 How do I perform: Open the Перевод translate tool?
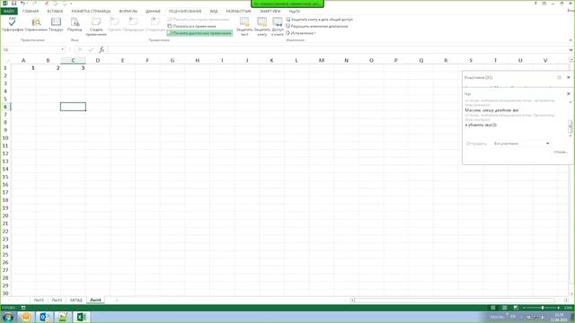pos(75,24)
